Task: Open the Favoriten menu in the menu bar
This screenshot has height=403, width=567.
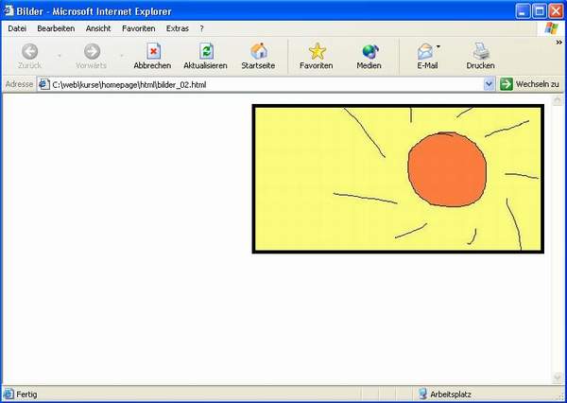Action: pyautogui.click(x=139, y=28)
